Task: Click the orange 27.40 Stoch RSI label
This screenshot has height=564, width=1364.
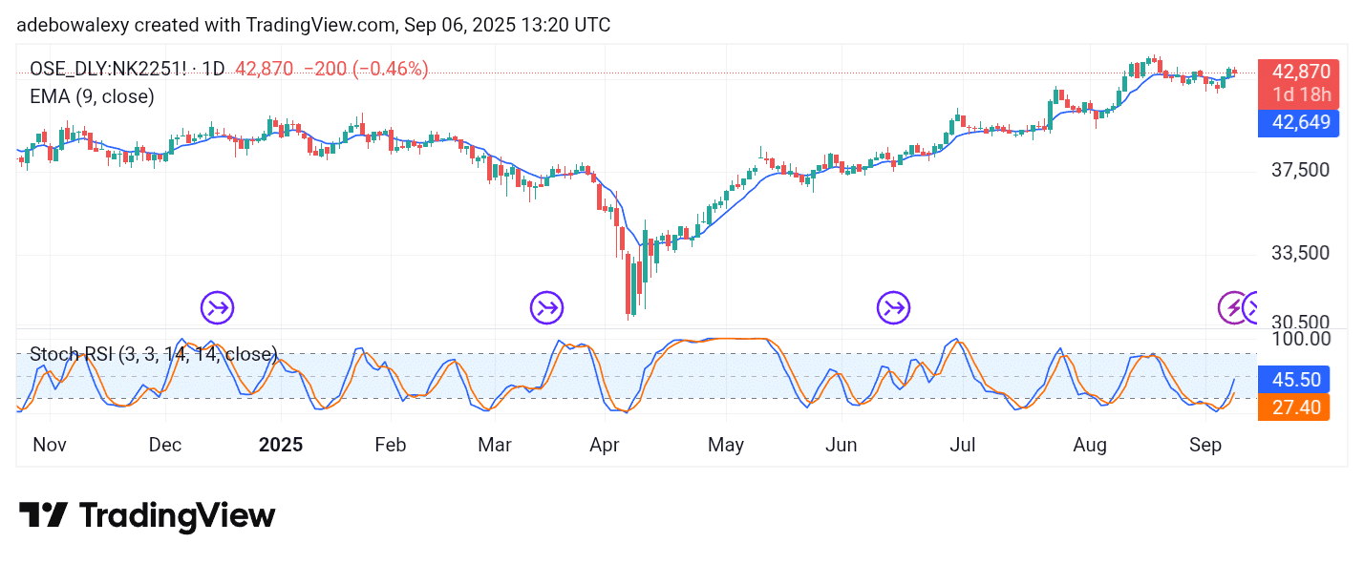Action: point(1294,407)
